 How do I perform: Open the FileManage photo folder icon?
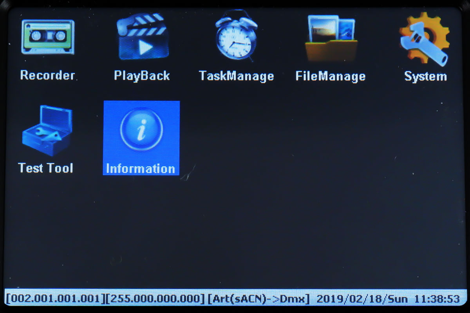coord(331,38)
